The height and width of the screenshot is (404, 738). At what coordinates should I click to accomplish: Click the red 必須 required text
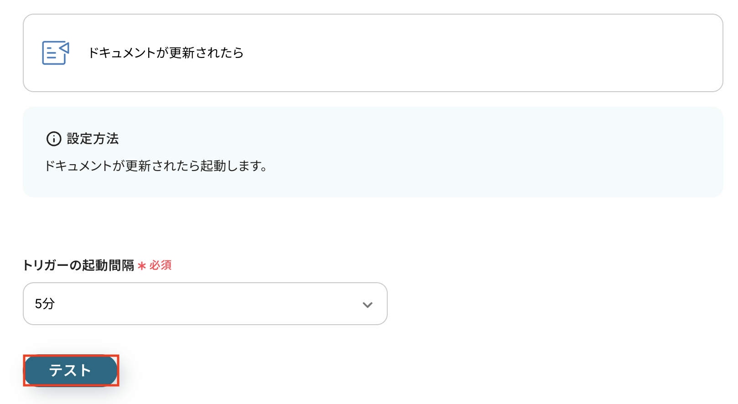pos(161,265)
